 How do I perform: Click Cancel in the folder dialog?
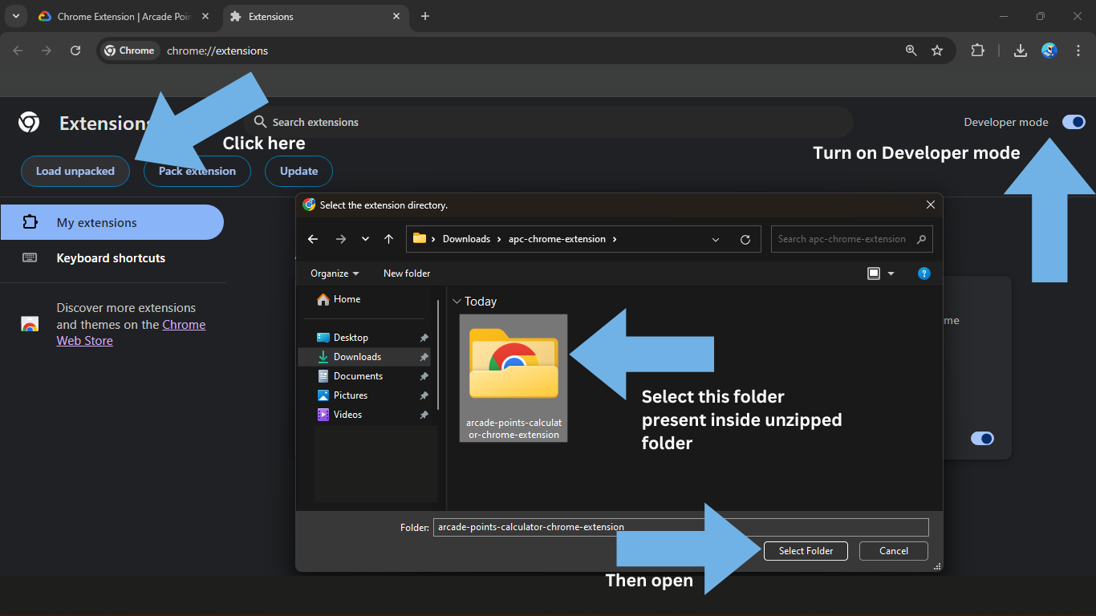pos(894,551)
